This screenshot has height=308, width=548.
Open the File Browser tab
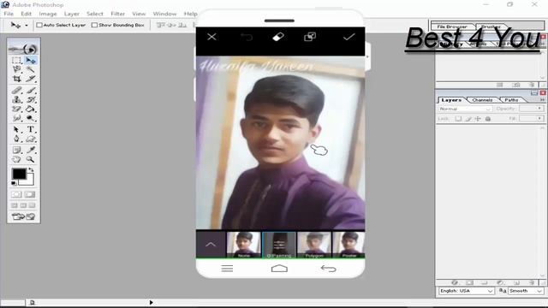point(452,27)
